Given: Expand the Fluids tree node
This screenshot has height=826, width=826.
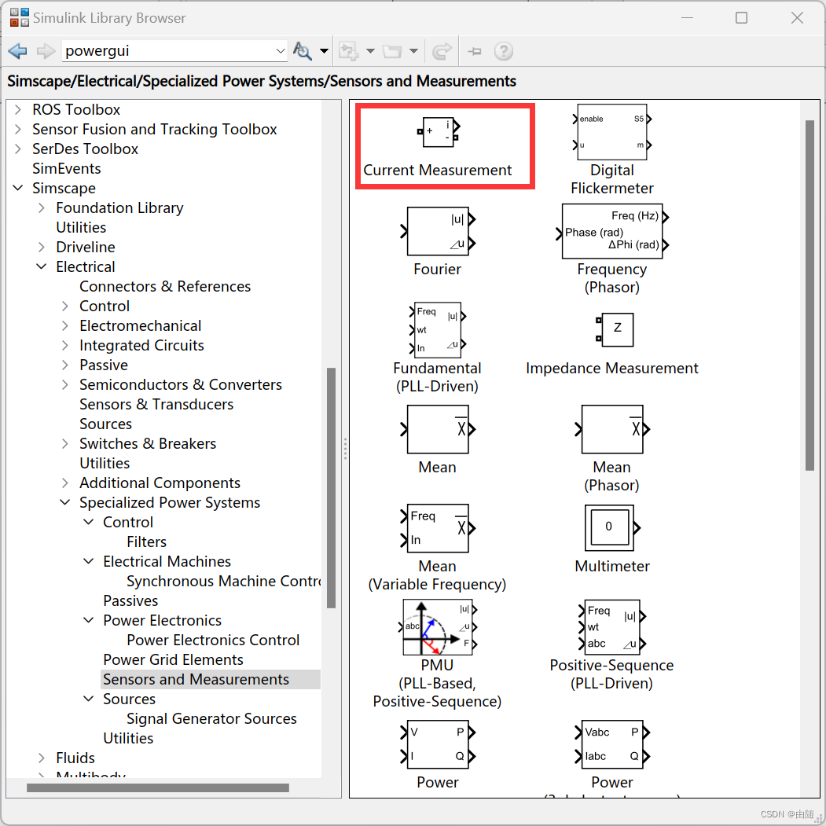Looking at the screenshot, I should [x=42, y=758].
